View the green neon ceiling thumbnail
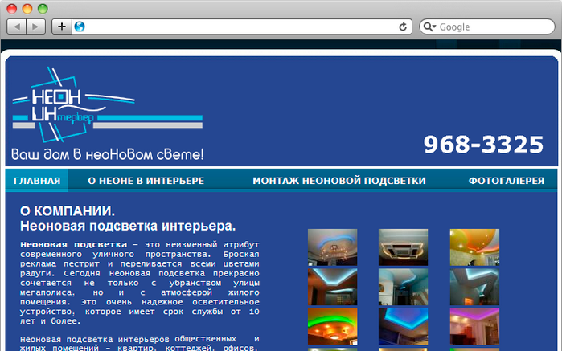Viewport: 562px width, 351px height. point(333,326)
